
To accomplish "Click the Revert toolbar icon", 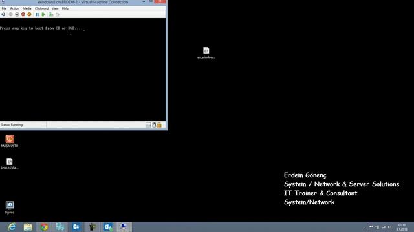I will (x=58, y=14).
